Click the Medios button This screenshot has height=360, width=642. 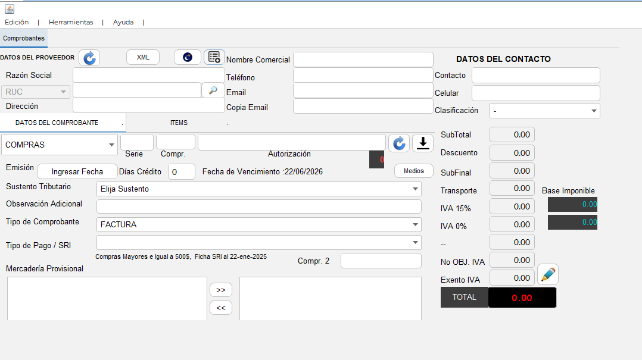[x=413, y=171]
